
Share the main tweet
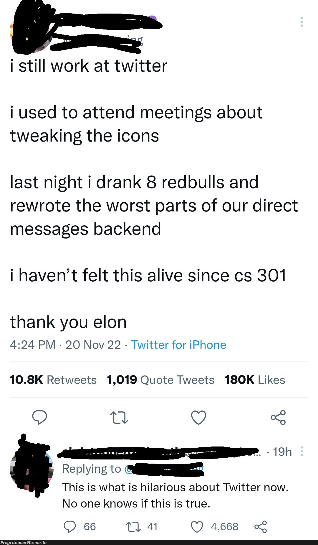click(278, 417)
